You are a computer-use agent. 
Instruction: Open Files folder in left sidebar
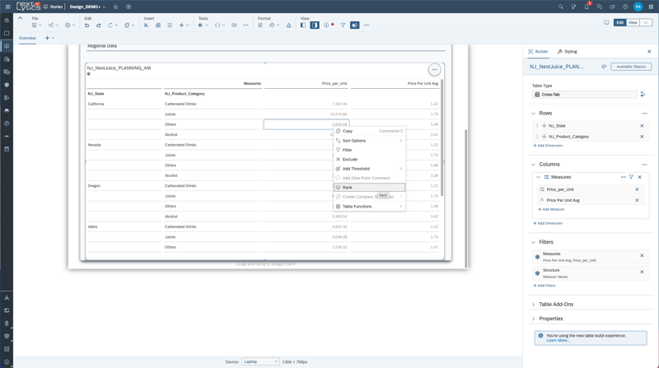[x=7, y=33]
